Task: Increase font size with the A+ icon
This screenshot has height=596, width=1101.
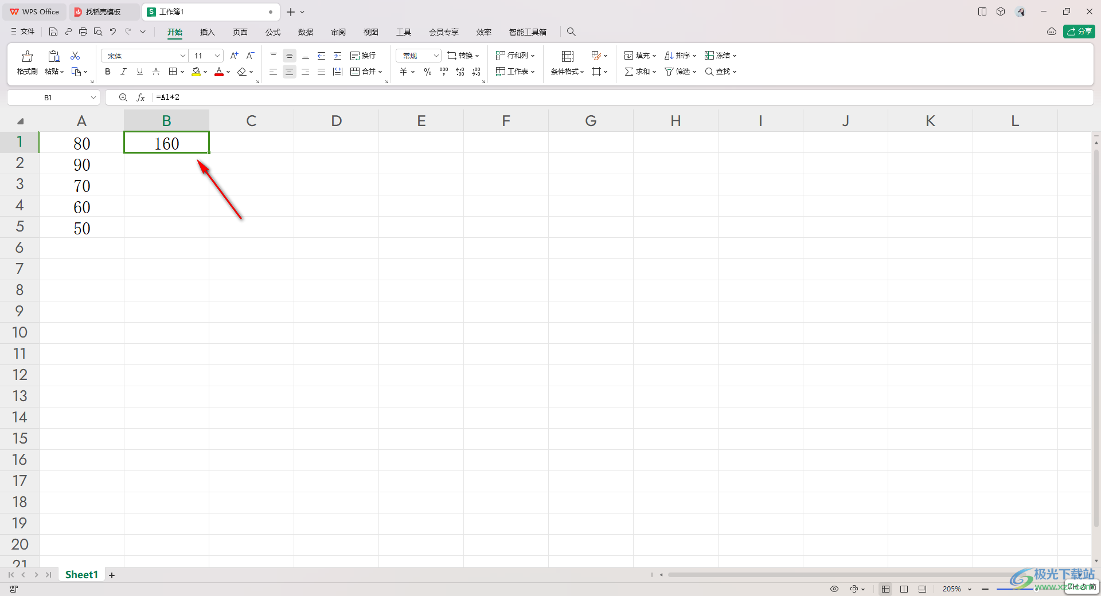Action: pos(234,56)
